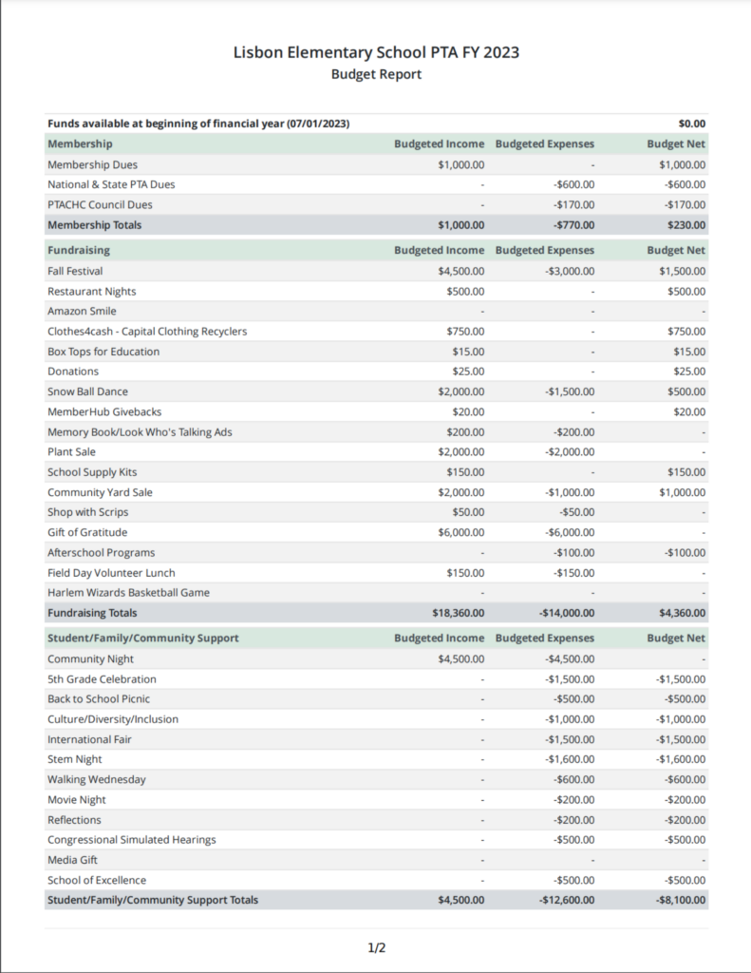Select the $18,360.00 fundraising income total
This screenshot has width=751, height=973.
459,613
